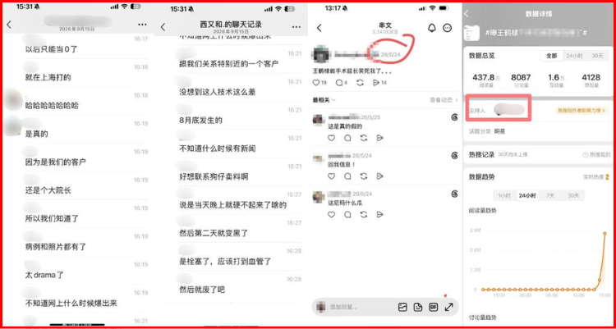
Task: Click the GIF icon in the reply bar
Action: [x=434, y=308]
